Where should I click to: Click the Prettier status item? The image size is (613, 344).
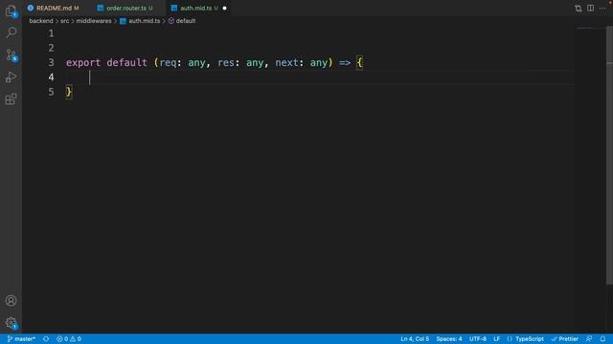click(x=564, y=339)
